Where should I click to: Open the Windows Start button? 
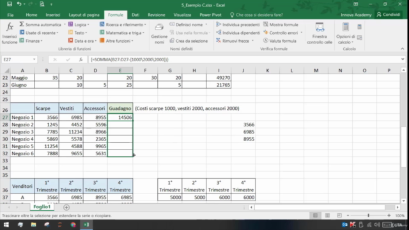6,224
